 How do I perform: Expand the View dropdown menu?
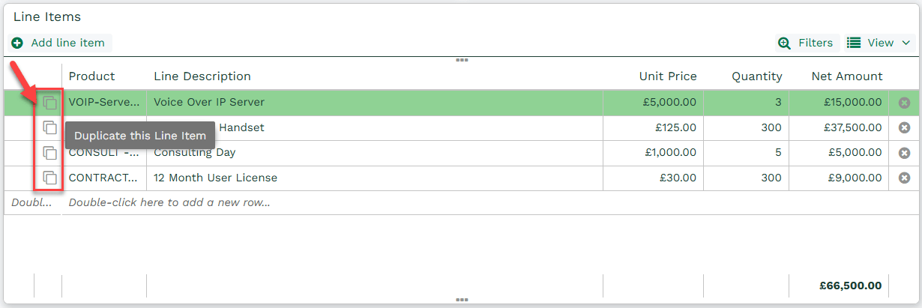[x=879, y=43]
